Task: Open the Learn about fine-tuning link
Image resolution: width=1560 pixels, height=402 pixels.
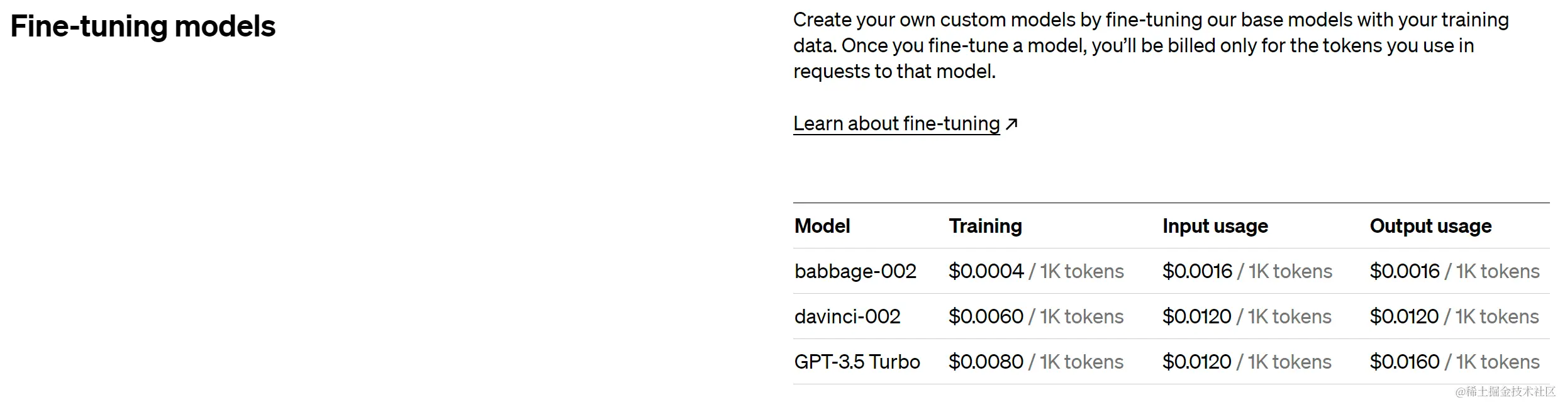Action: (x=896, y=124)
